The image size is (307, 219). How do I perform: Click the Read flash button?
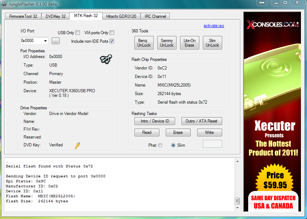[x=147, y=132]
